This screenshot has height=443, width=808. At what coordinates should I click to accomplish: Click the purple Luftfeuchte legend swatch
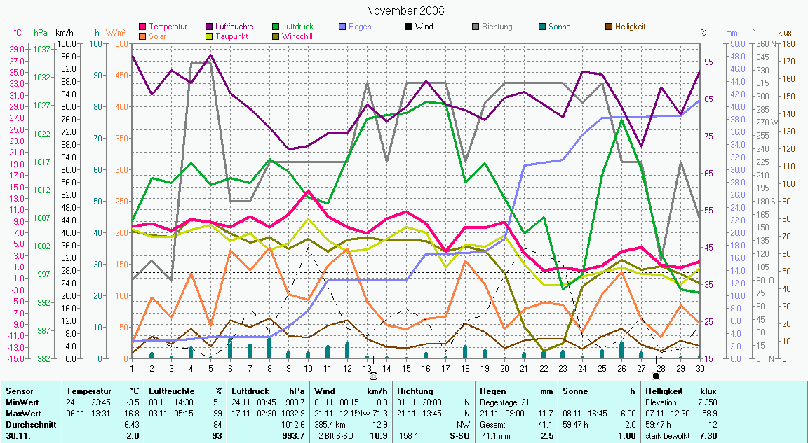(210, 27)
